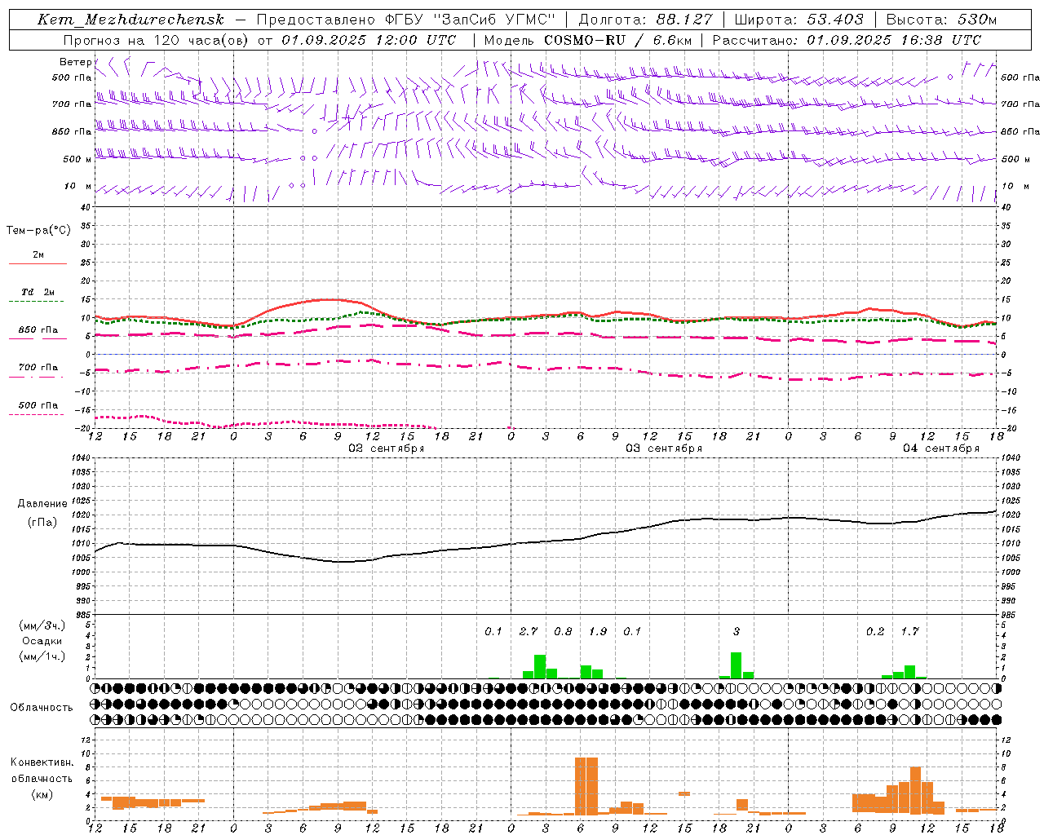This screenshot has height=835, width=1044.
Task: Click the 700 гПа temperature legend entry
Action: 38,368
